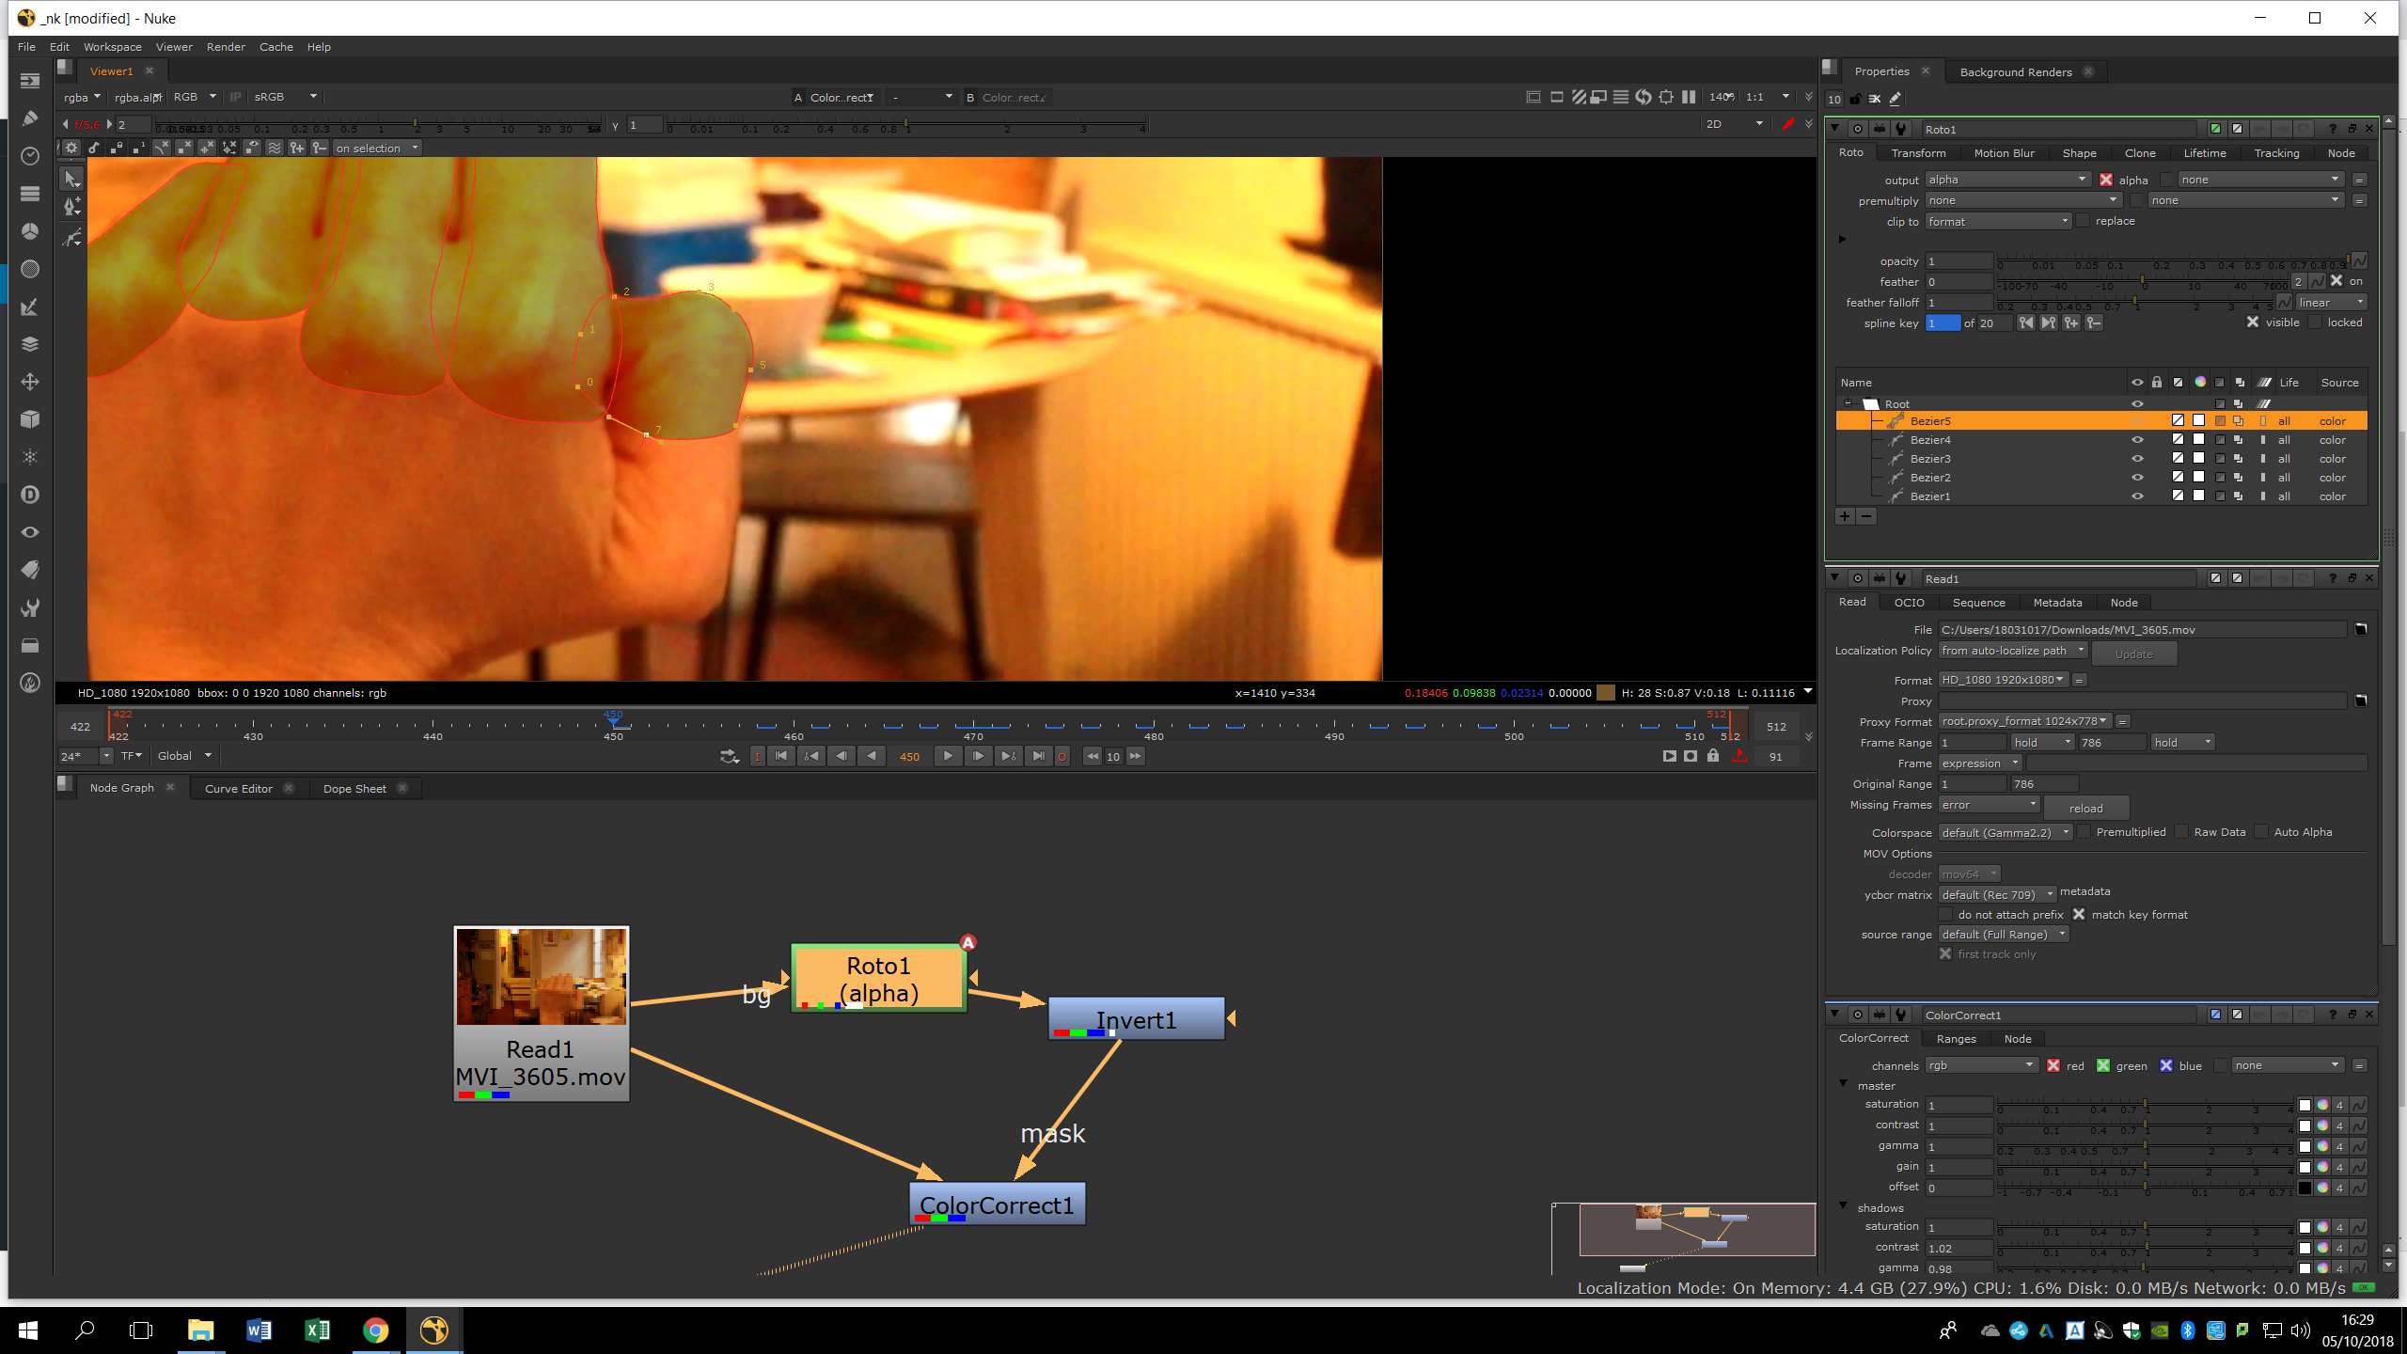Open the Render menu
The image size is (2407, 1354).
click(x=226, y=46)
